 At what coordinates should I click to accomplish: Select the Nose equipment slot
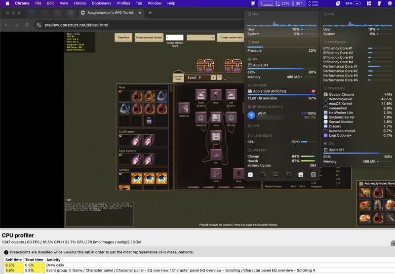tap(215, 117)
